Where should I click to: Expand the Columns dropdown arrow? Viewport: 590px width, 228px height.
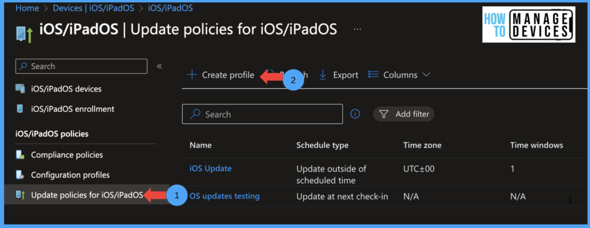pyautogui.click(x=426, y=74)
